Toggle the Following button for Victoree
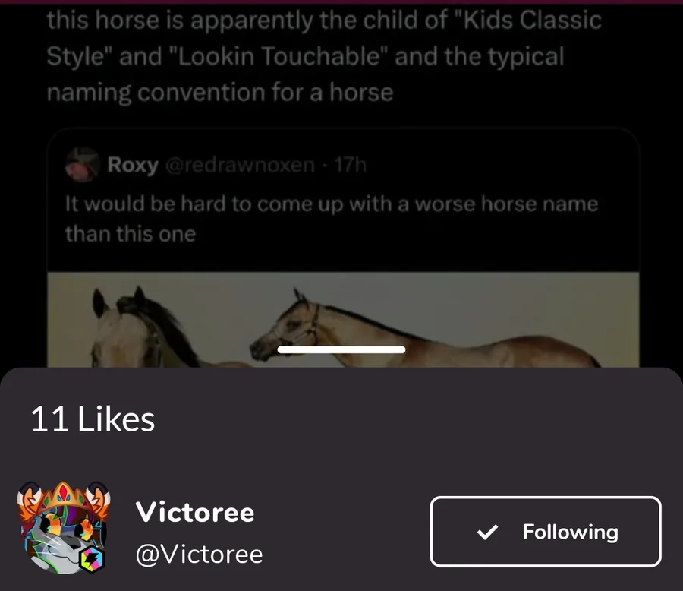This screenshot has width=683, height=591. point(546,531)
